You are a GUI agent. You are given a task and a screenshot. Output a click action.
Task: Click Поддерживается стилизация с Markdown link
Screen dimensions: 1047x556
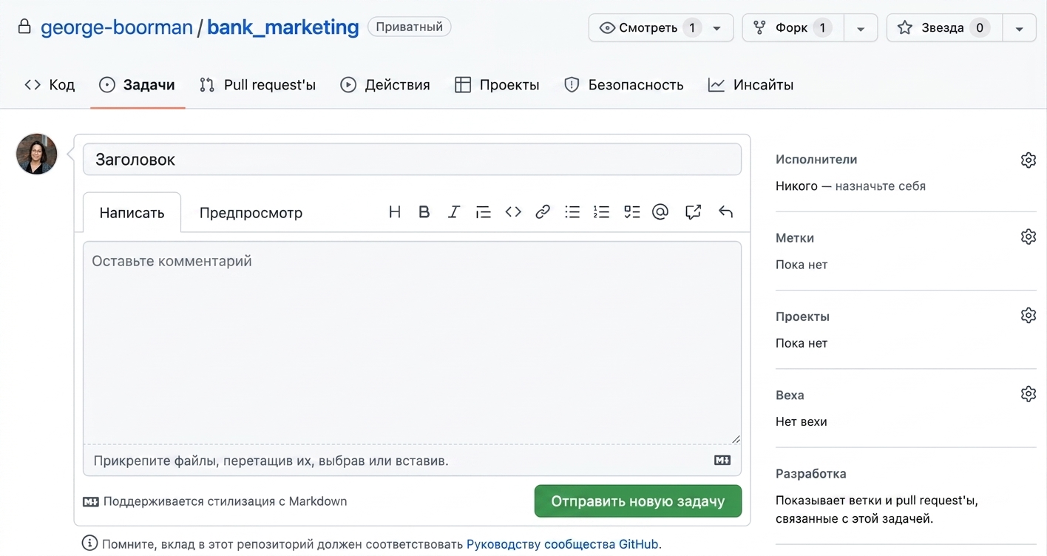215,501
